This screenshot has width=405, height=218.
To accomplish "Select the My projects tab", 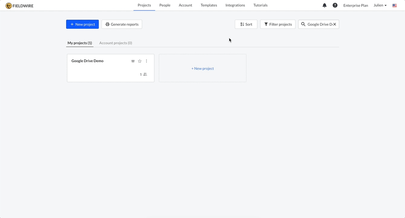I will tap(79, 43).
